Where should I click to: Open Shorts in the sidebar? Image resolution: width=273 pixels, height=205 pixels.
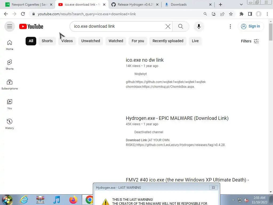point(10,65)
